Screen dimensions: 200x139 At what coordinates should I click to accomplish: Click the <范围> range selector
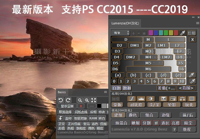pyautogui.click(x=186, y=88)
